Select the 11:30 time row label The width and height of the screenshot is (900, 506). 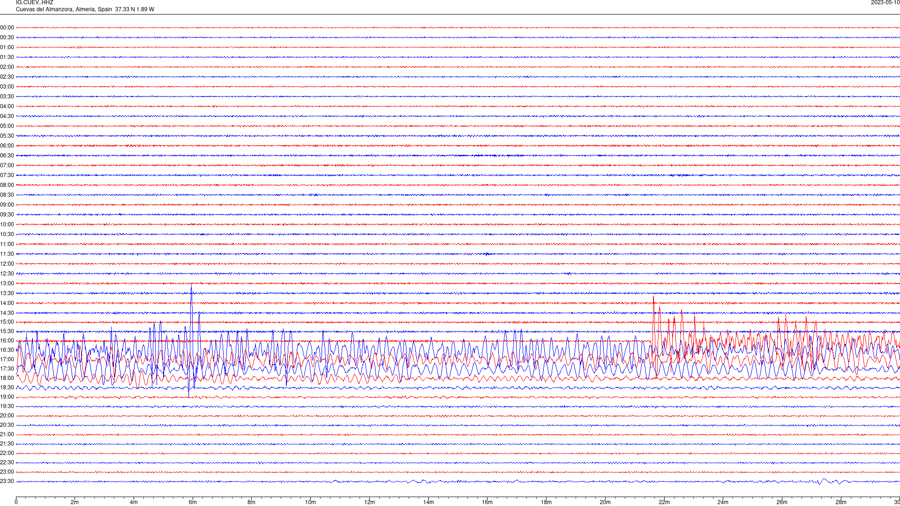click(7, 254)
